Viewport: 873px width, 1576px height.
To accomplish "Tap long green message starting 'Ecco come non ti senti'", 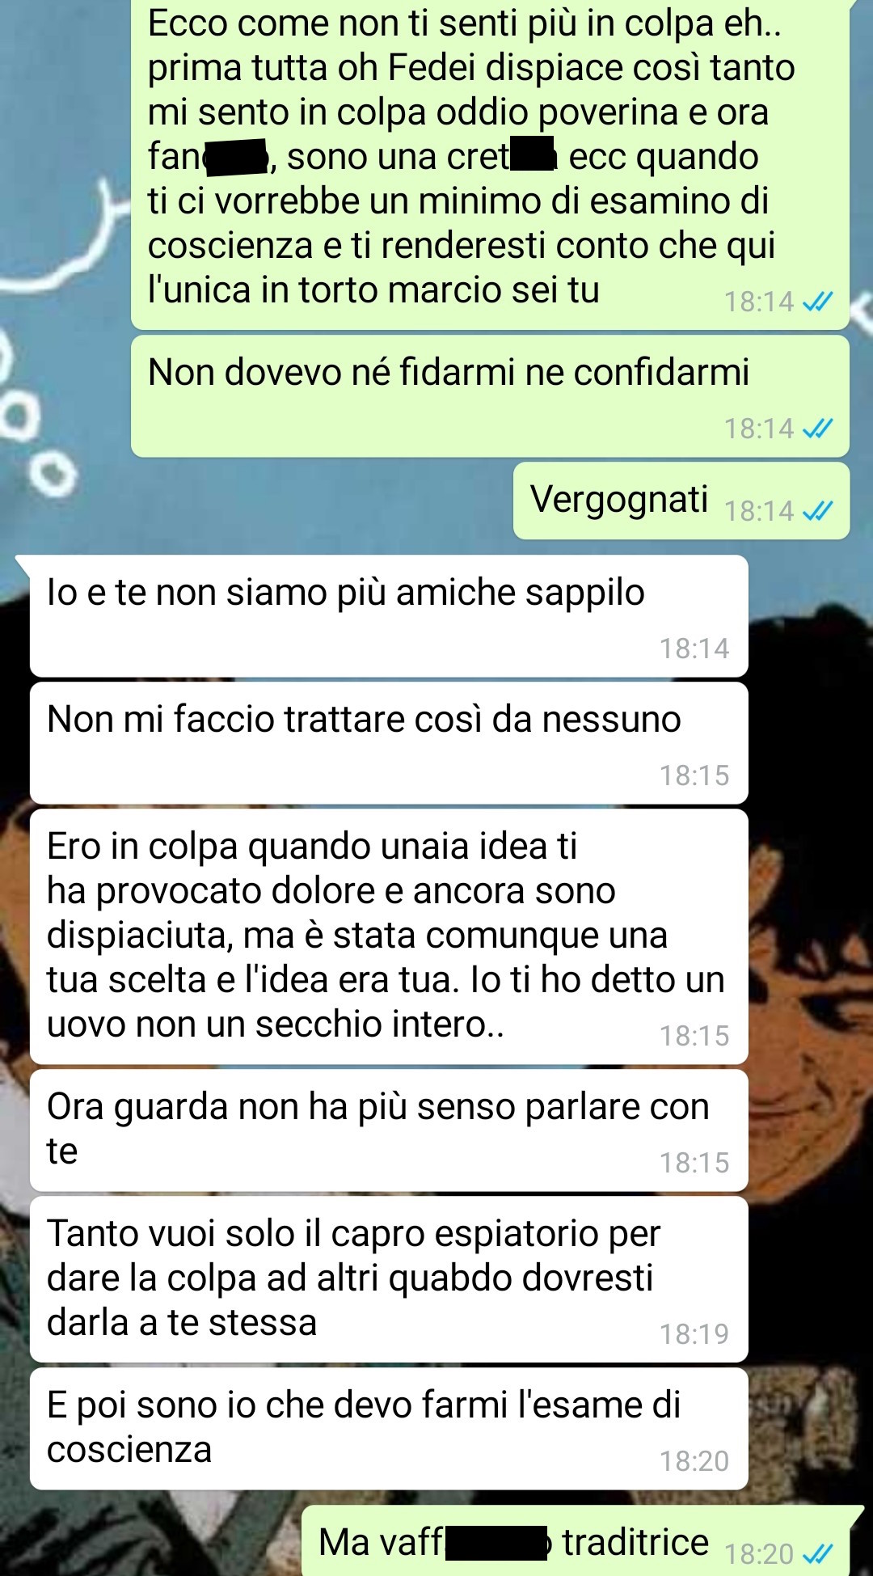I will (490, 163).
